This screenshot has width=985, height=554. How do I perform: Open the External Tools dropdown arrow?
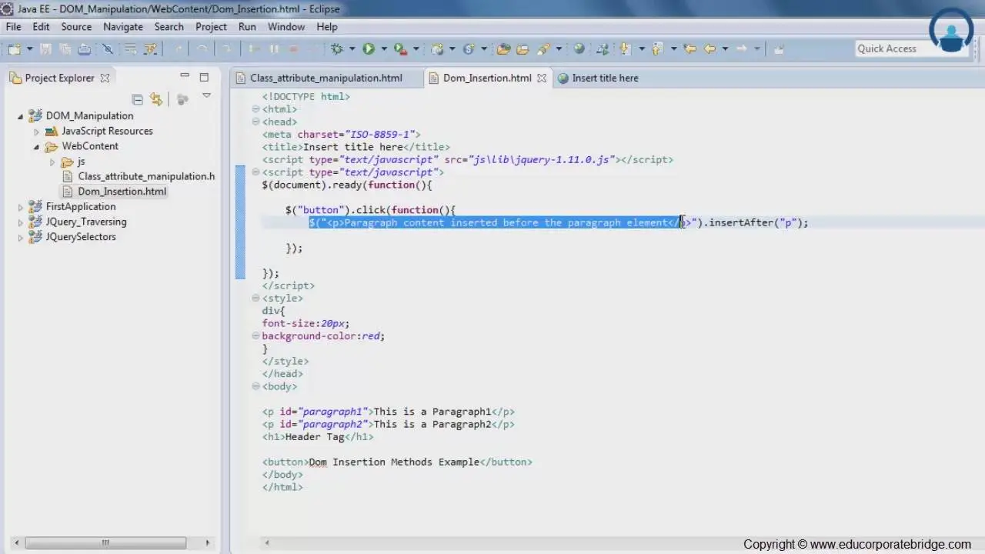(416, 48)
